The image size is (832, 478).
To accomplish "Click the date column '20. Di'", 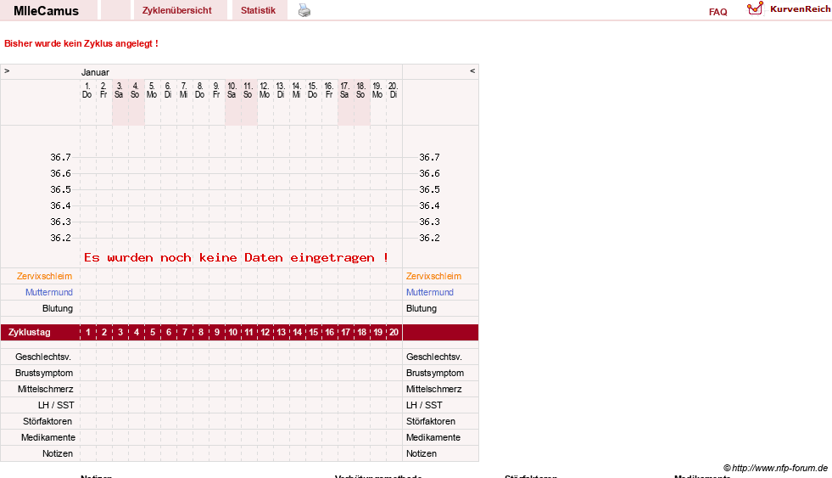I will point(394,90).
